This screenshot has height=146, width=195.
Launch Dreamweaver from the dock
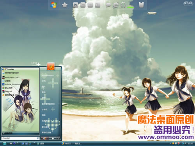(x=83, y=5)
